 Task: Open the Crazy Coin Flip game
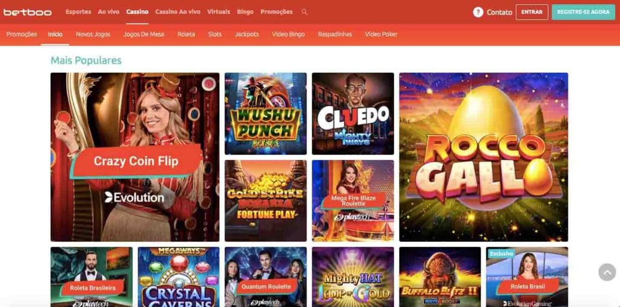[135, 157]
